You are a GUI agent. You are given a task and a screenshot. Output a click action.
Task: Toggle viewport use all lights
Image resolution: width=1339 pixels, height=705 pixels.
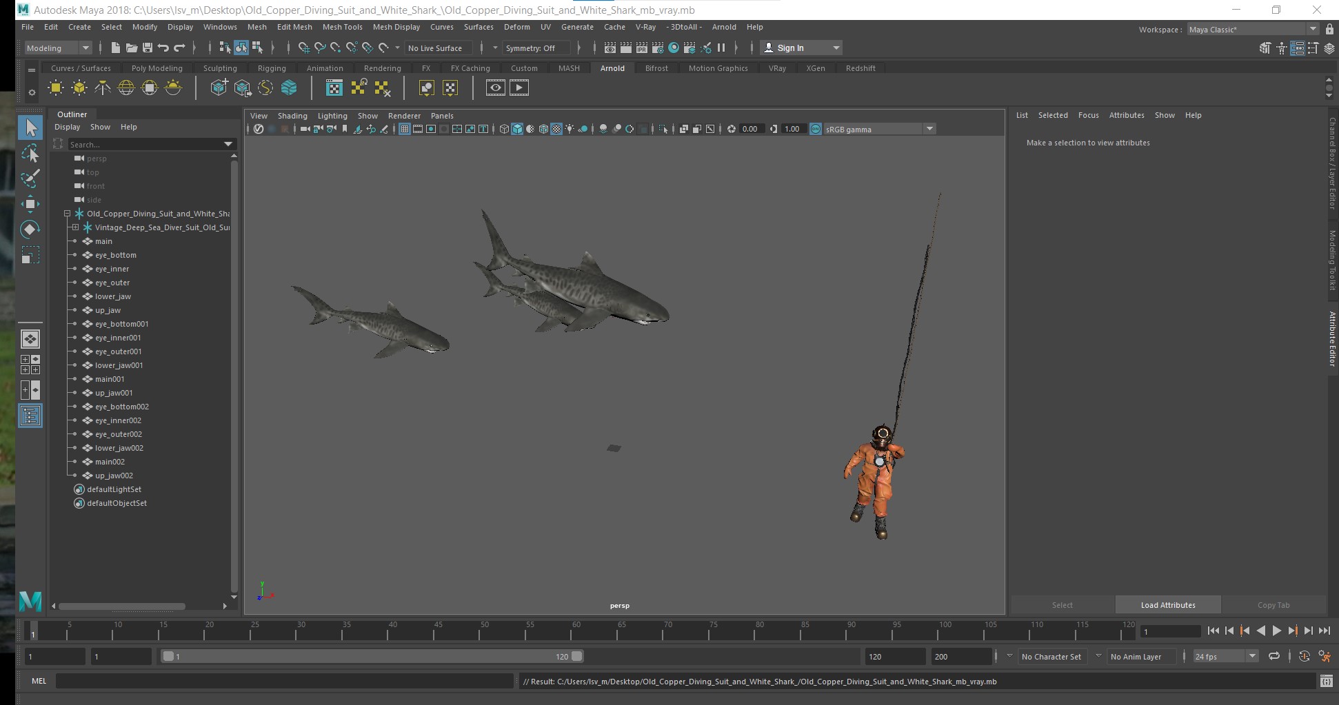pos(570,129)
